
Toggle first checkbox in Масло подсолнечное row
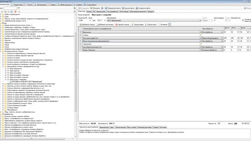[x=238, y=41]
